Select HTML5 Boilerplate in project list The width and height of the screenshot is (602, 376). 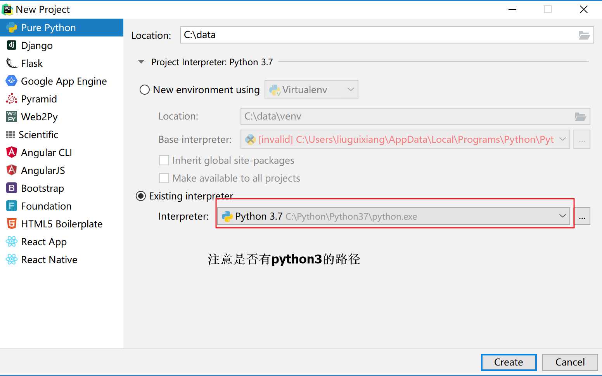click(x=62, y=224)
